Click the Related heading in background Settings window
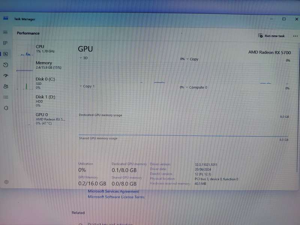This screenshot has height=225, width=300. click(x=78, y=213)
